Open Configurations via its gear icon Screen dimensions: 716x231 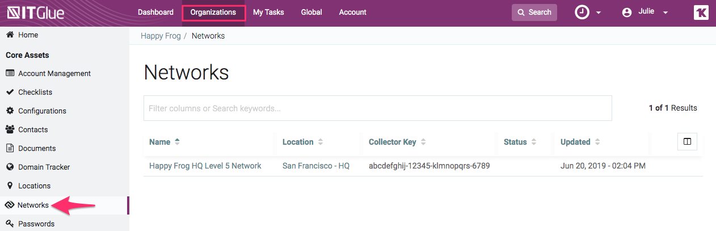pos(10,111)
